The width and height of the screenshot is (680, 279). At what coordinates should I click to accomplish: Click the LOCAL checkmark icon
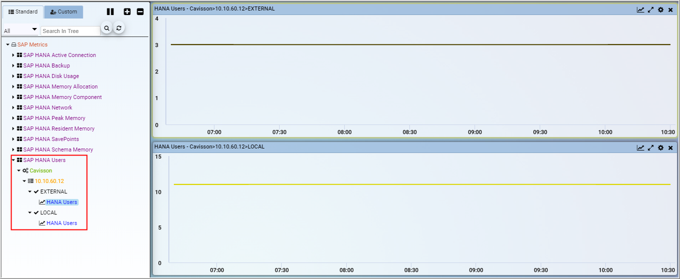coord(36,213)
